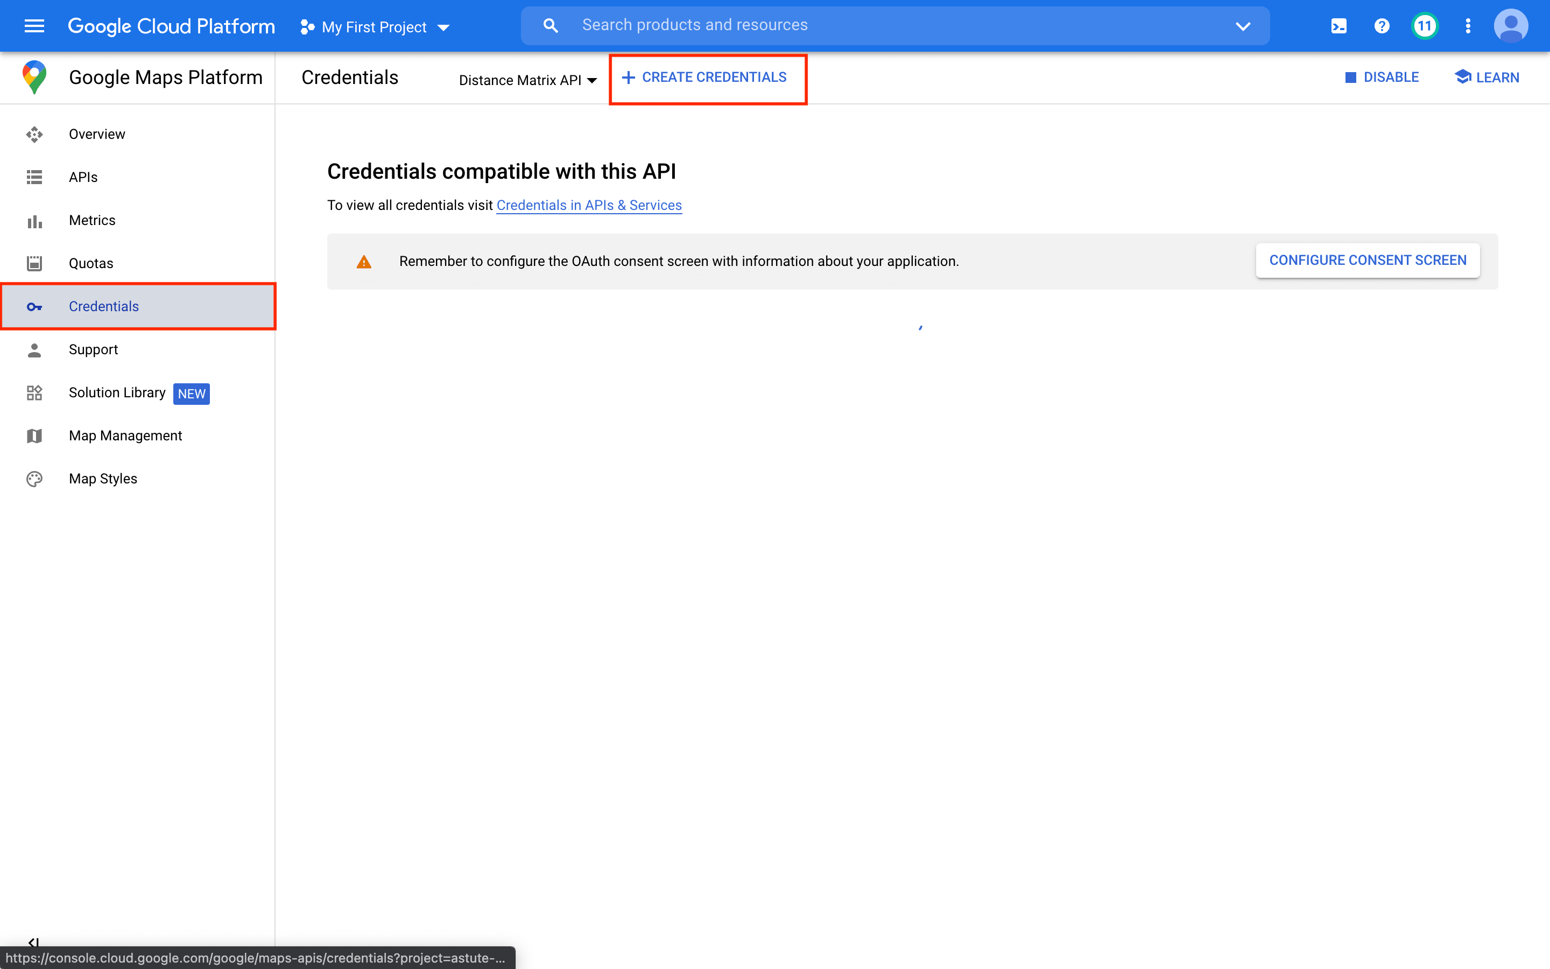1550x969 pixels.
Task: Open Quotas in the sidebar
Action: click(x=138, y=263)
